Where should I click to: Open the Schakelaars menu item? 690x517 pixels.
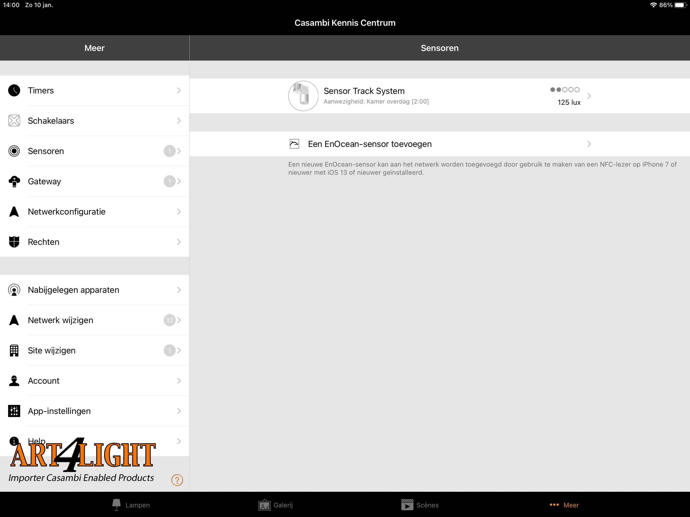(x=94, y=121)
